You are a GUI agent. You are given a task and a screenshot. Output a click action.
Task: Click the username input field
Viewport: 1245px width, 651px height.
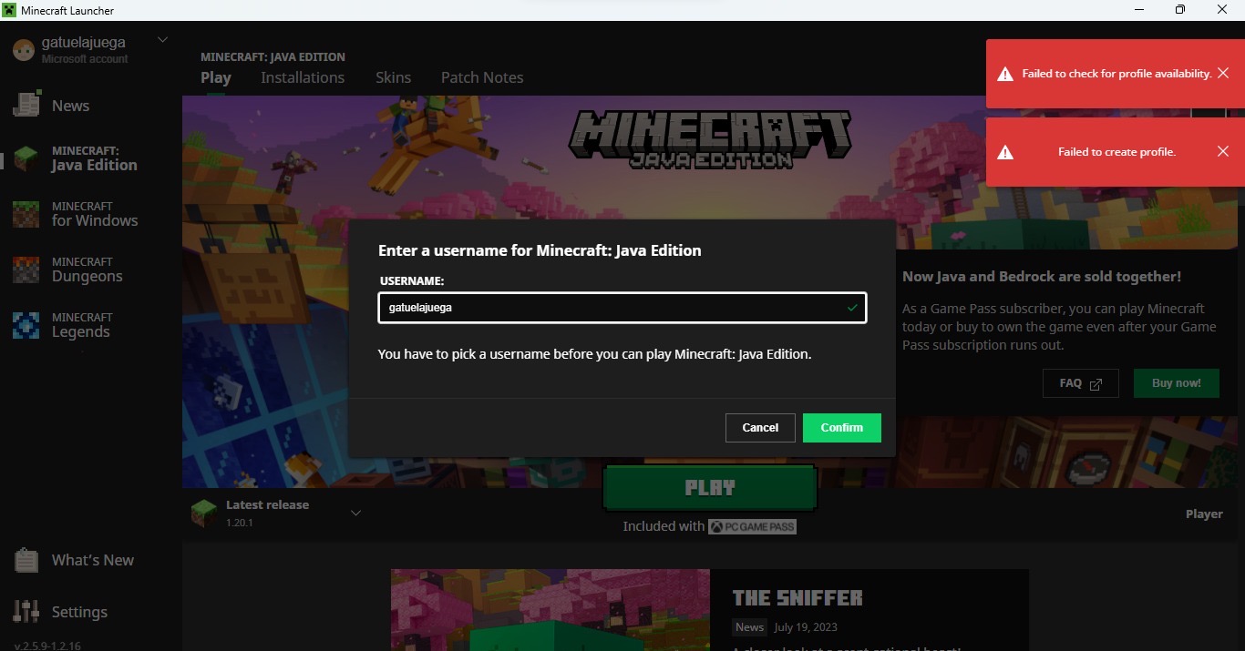(622, 308)
